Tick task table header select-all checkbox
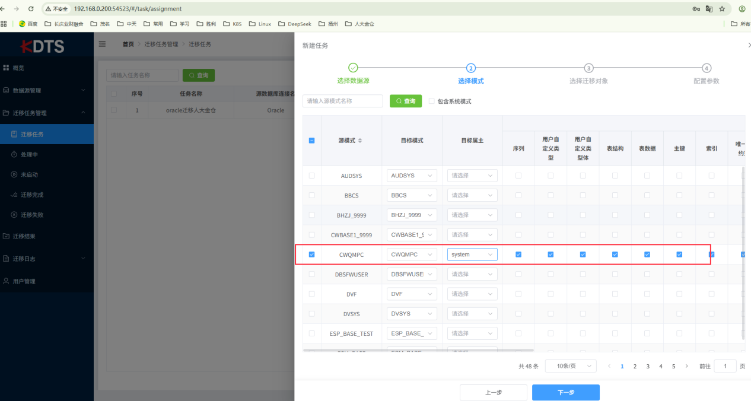 coord(114,94)
